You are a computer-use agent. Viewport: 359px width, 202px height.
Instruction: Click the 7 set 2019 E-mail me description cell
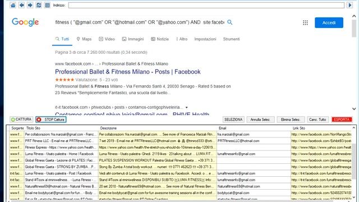[158, 141]
